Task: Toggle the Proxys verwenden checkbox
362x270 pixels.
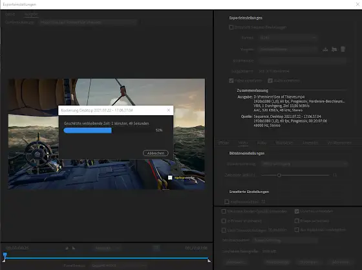Action: (x=297, y=221)
